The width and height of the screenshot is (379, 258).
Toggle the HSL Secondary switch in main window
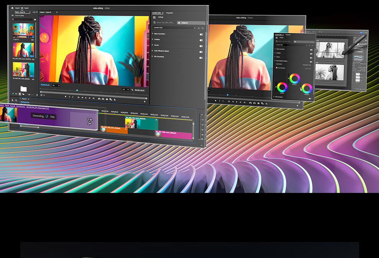(x=201, y=57)
